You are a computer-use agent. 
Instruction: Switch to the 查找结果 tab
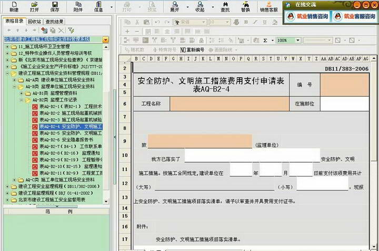[x=54, y=22]
